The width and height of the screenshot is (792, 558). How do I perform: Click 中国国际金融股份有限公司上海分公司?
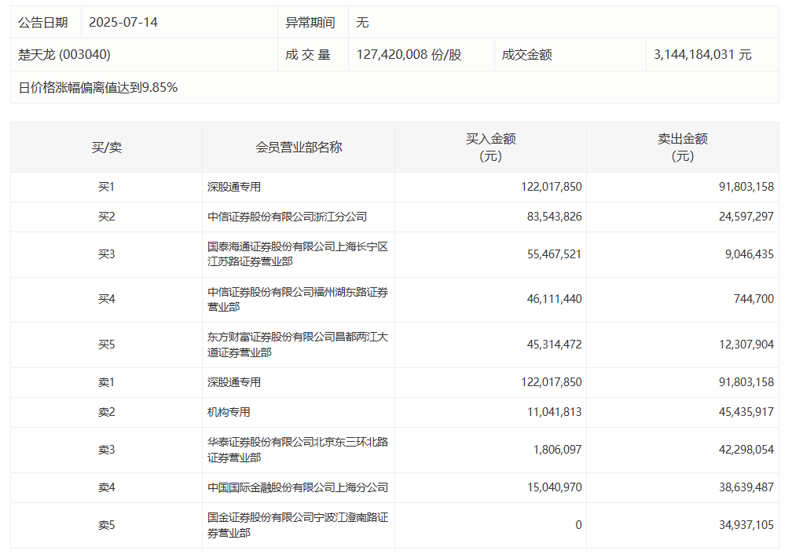[298, 487]
